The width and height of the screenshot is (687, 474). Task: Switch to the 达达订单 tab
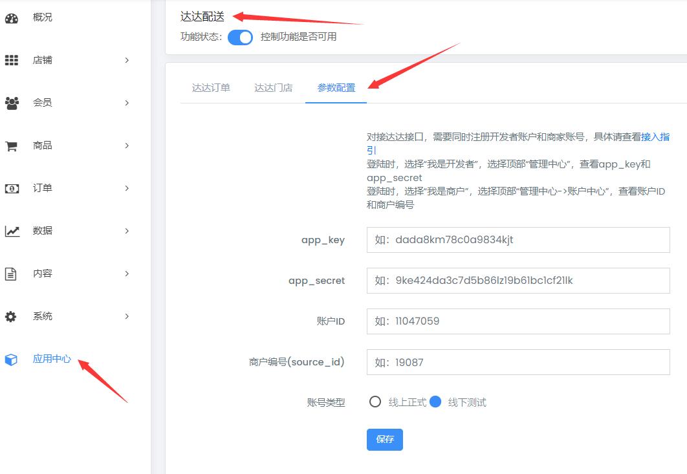click(211, 88)
